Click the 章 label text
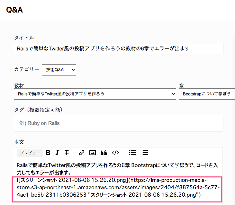The height and width of the screenshot is (205, 235). [181, 86]
